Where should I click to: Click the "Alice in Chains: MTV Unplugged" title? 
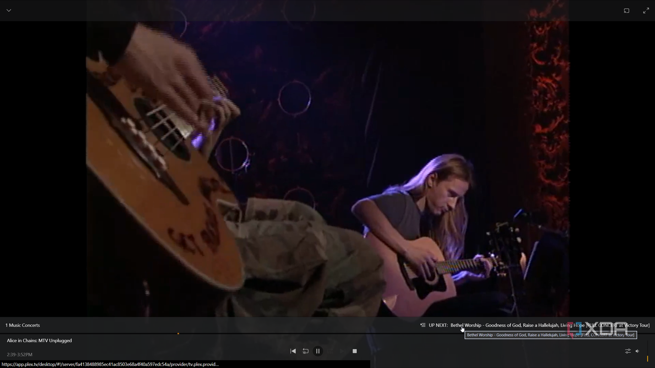point(39,341)
